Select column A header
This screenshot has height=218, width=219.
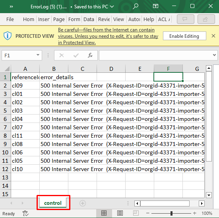pos(25,68)
